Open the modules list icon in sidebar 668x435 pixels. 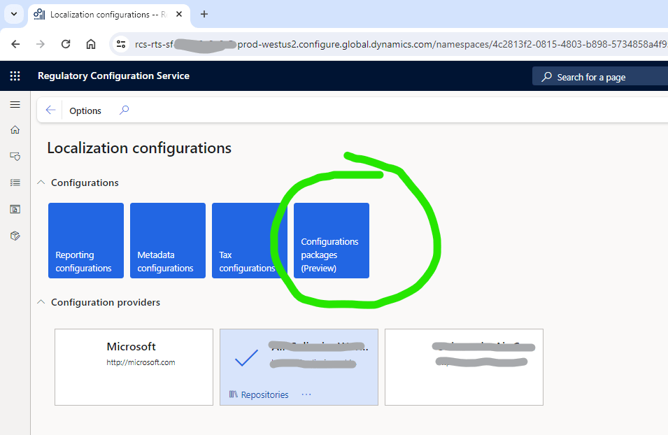(x=15, y=183)
